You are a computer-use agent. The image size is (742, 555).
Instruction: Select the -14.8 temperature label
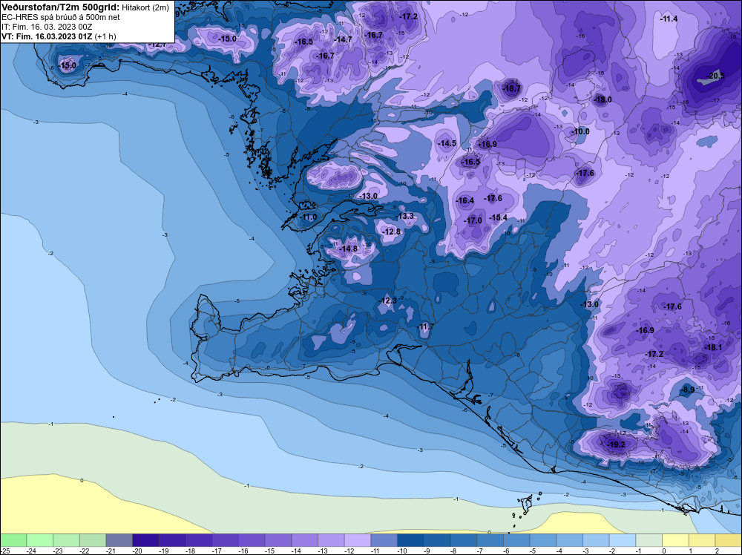tap(348, 249)
